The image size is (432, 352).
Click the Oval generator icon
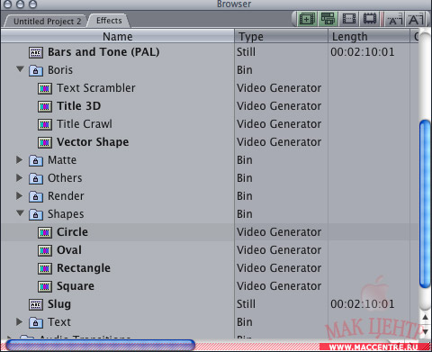tap(45, 250)
